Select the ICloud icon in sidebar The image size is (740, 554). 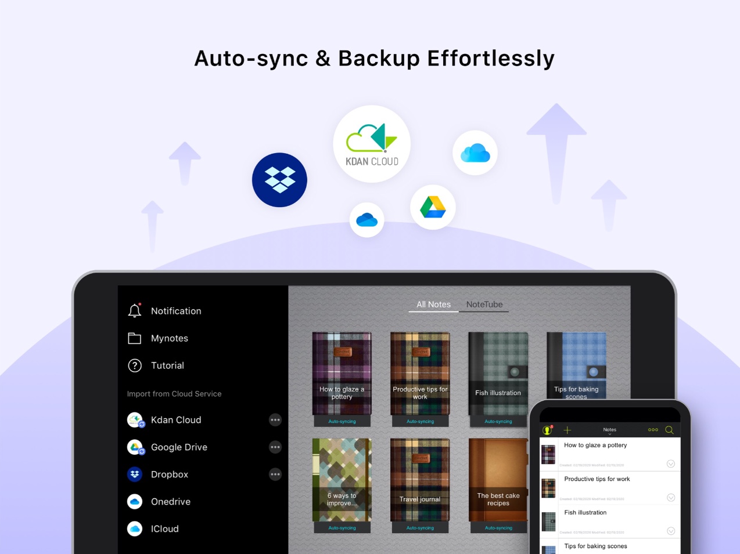(x=135, y=529)
